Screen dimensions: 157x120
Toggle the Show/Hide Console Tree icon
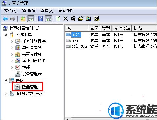(x=31, y=19)
